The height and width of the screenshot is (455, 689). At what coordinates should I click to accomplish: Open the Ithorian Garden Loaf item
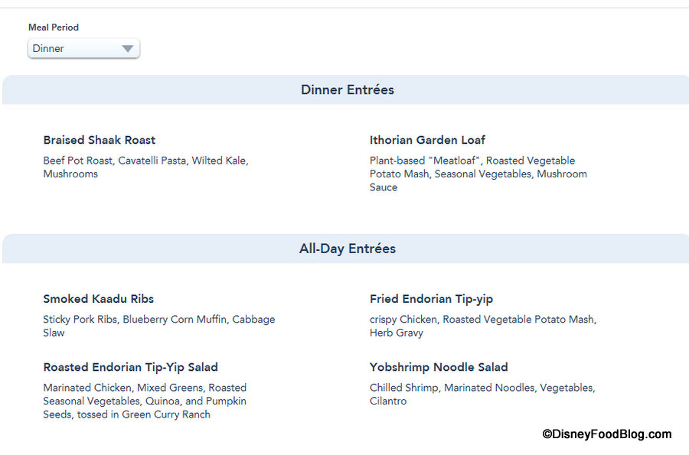(427, 140)
